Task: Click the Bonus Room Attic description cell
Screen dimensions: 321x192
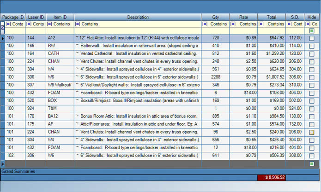Action: [138, 116]
